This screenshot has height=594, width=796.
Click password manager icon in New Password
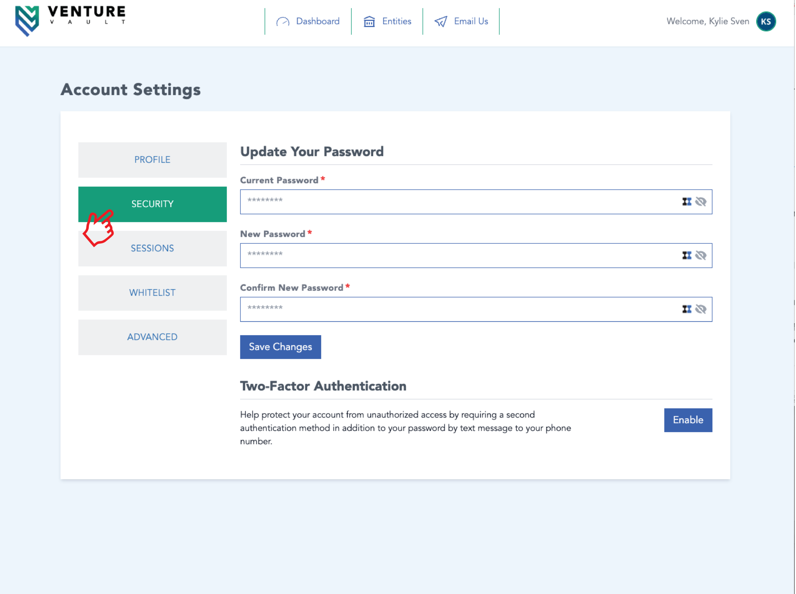pos(687,256)
